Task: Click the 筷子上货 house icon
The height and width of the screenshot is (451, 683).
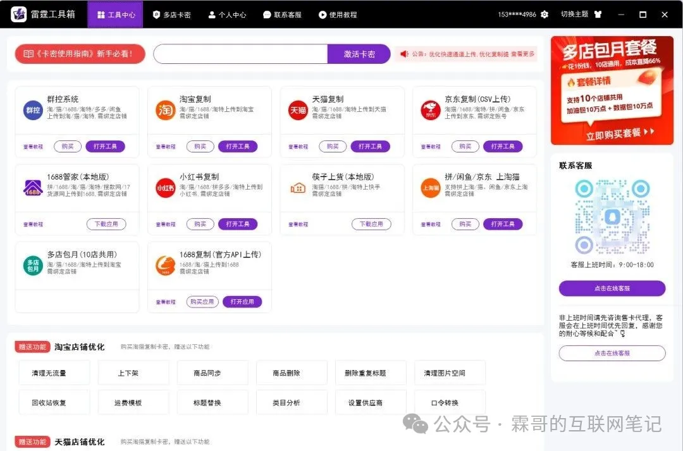Action: pos(298,188)
